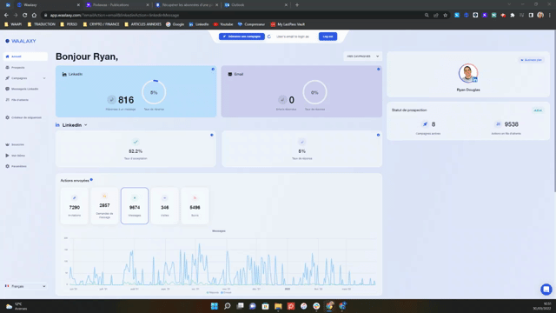This screenshot has width=556, height=313.
Task: Open the chat support bubble
Action: pos(546,290)
